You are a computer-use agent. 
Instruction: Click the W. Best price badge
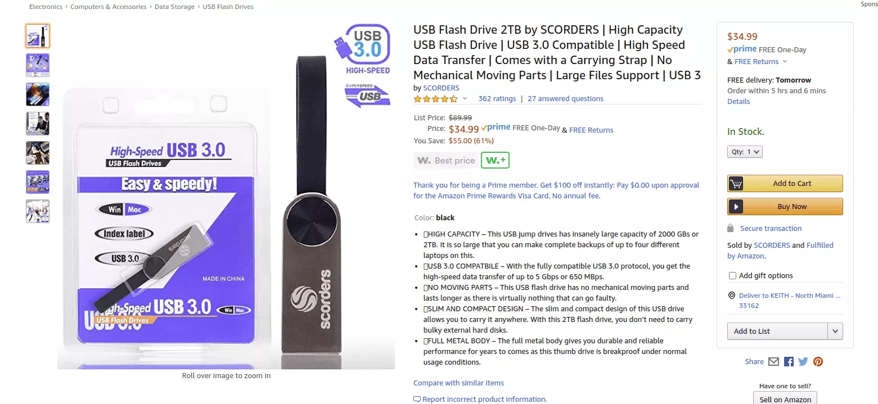pos(445,160)
